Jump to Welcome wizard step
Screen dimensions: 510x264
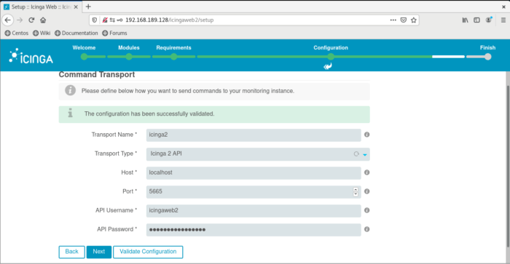point(84,52)
